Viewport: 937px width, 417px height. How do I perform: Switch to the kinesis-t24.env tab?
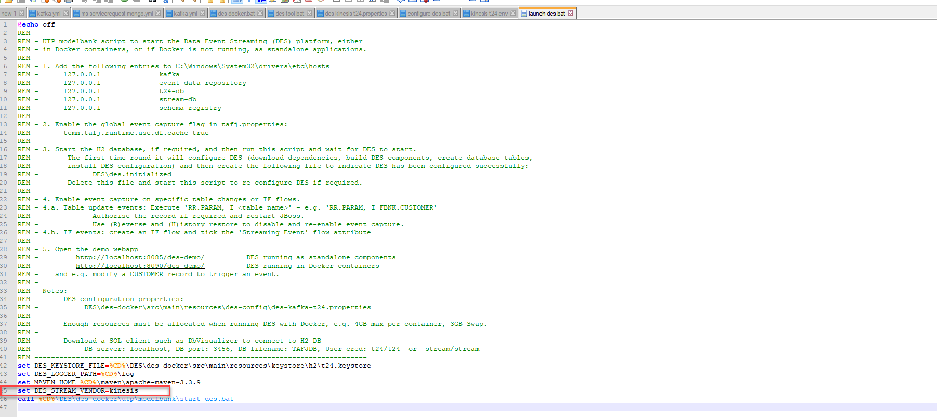click(x=489, y=14)
